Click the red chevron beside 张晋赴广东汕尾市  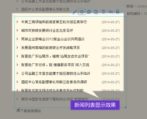coord(17,56)
